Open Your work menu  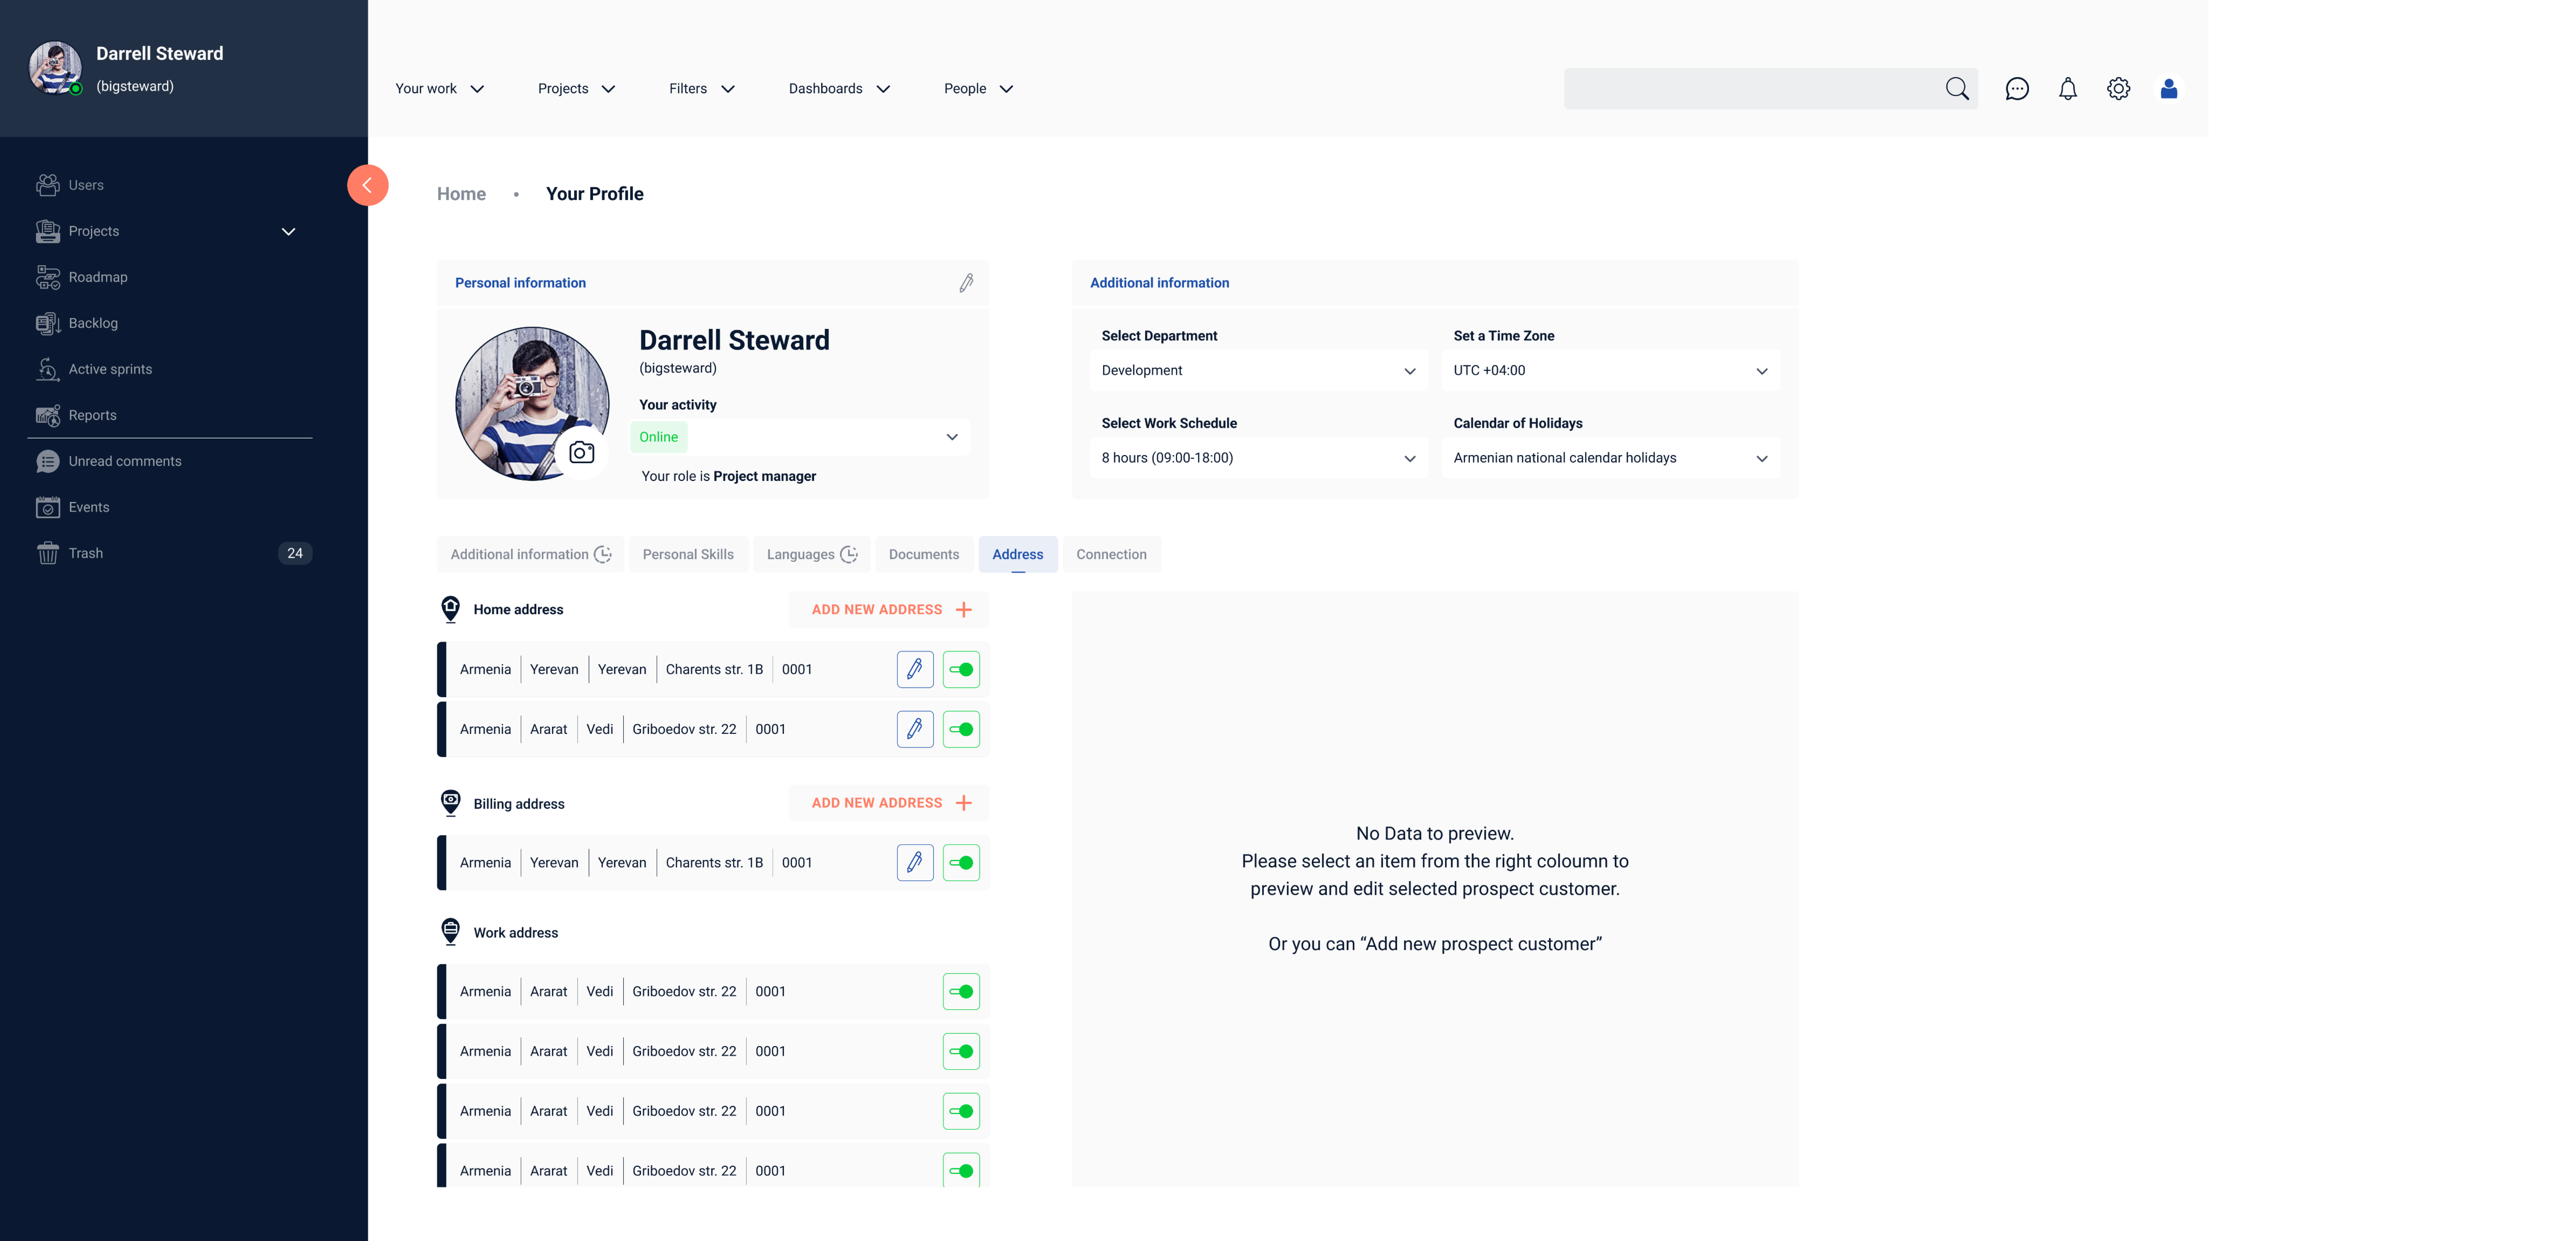tap(440, 89)
